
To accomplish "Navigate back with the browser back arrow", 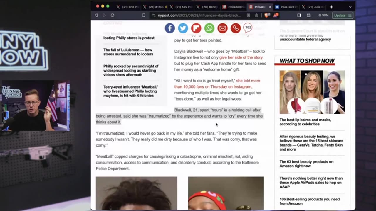I will 96,15.
